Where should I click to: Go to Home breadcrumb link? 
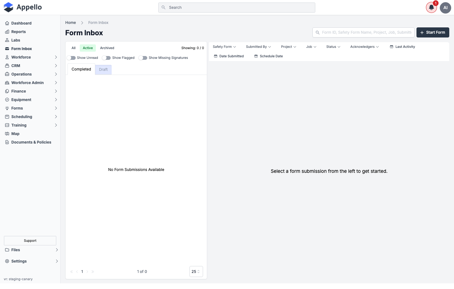[71, 23]
